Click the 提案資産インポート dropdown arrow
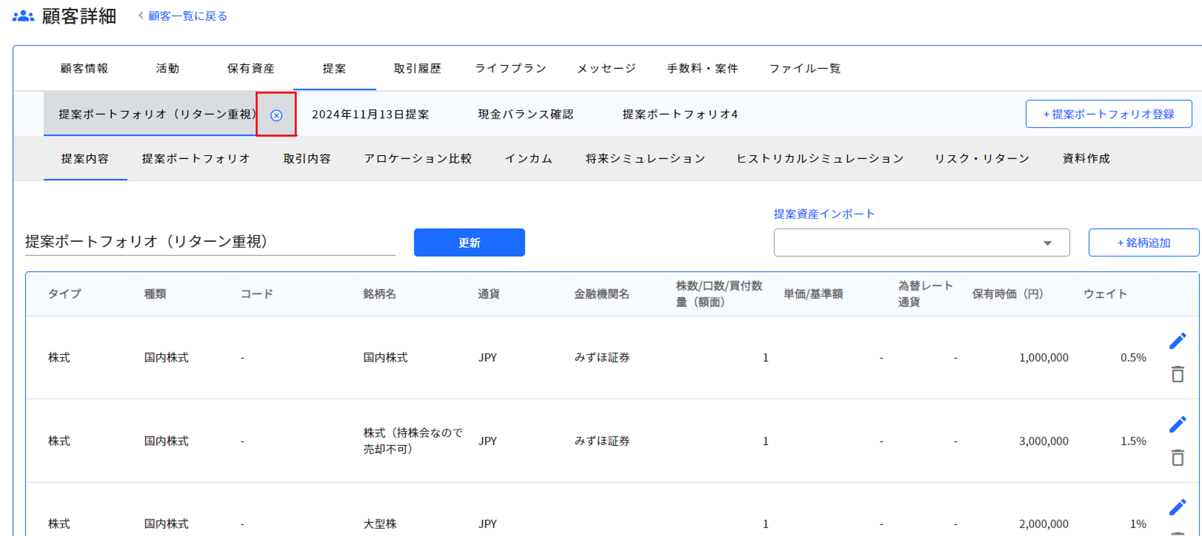This screenshot has width=1202, height=536. pyautogui.click(x=1047, y=243)
